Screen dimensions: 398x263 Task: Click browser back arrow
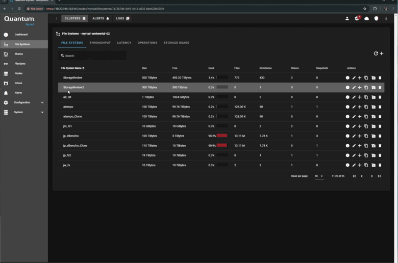5,9
